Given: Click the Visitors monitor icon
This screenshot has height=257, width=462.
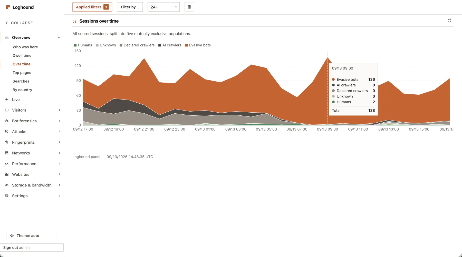Looking at the screenshot, I should (7, 110).
